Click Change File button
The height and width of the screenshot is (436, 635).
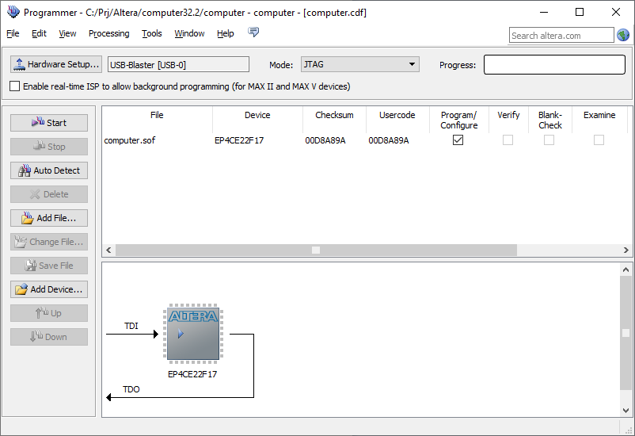click(49, 242)
